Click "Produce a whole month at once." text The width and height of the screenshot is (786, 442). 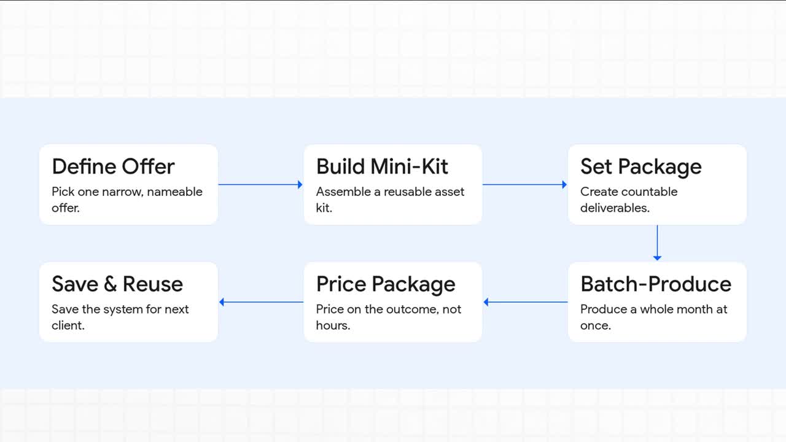654,317
